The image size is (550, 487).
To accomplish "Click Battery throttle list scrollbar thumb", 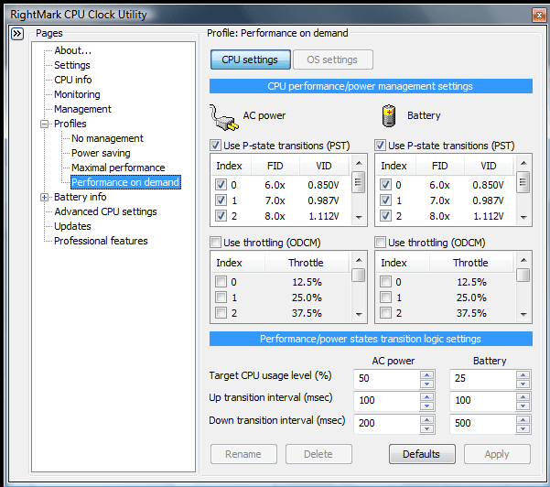I will point(523,275).
